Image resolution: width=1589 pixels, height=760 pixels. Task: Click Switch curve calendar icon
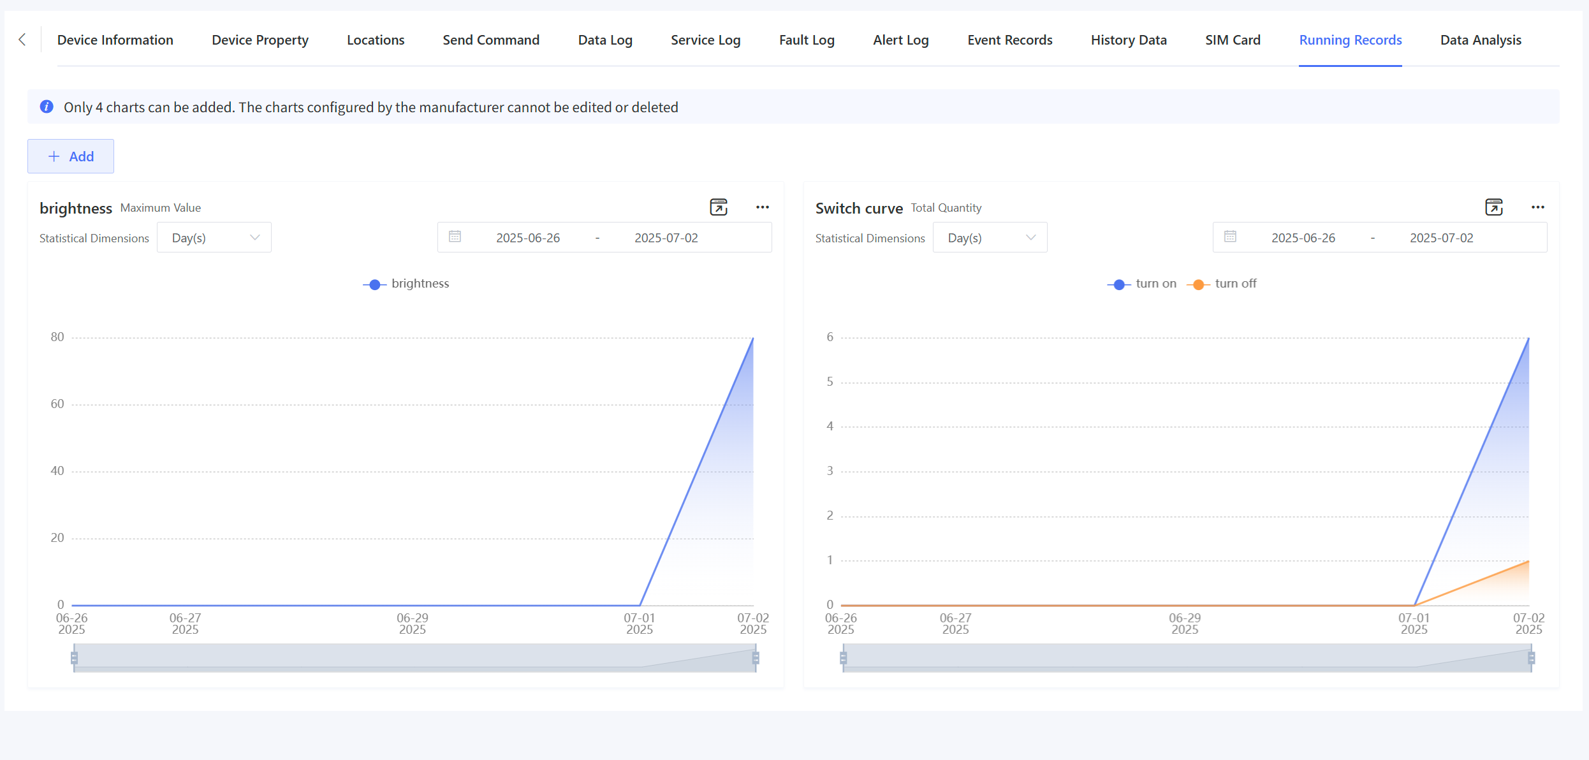pyautogui.click(x=1230, y=237)
